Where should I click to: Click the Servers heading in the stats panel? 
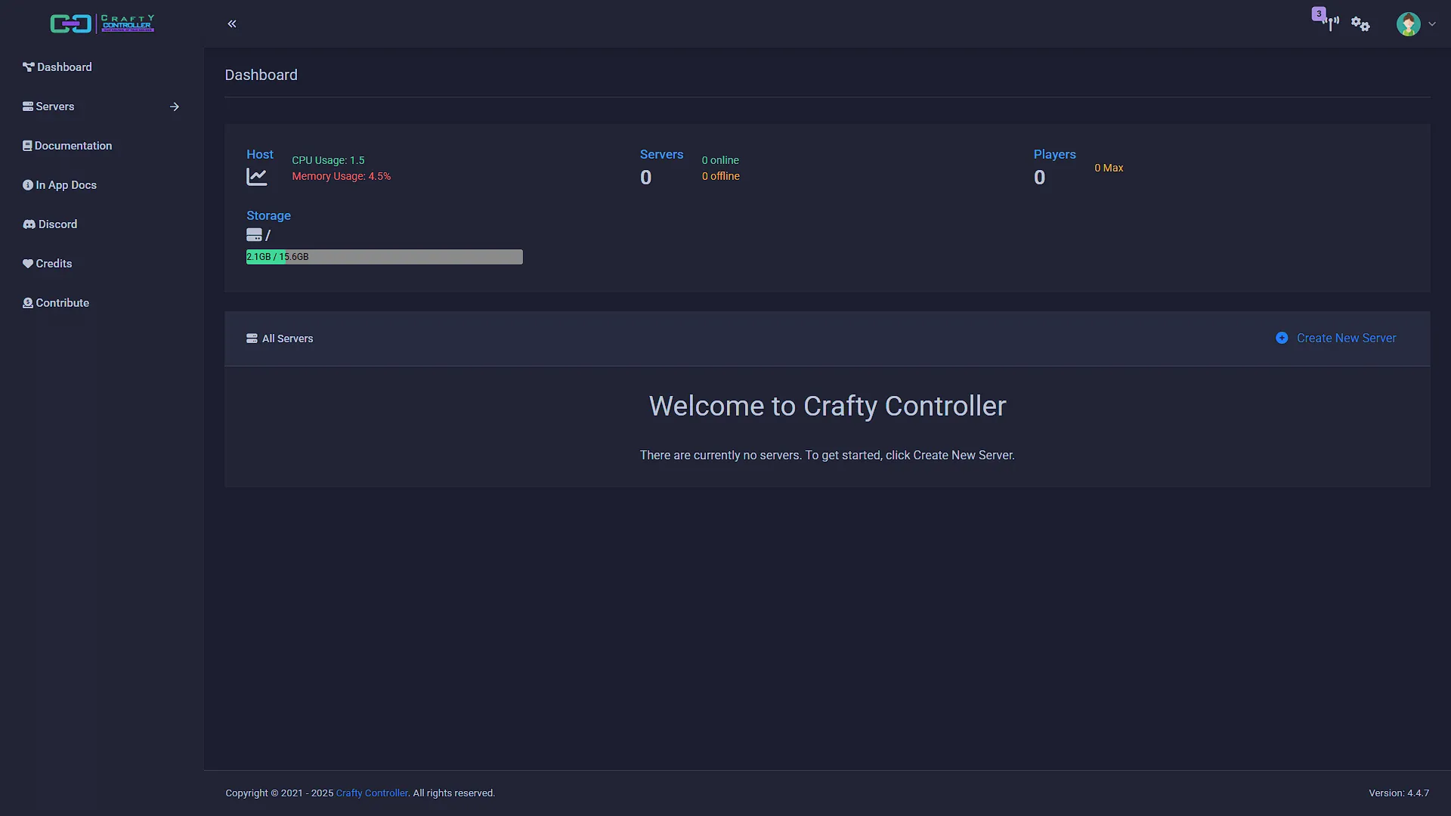coord(661,154)
